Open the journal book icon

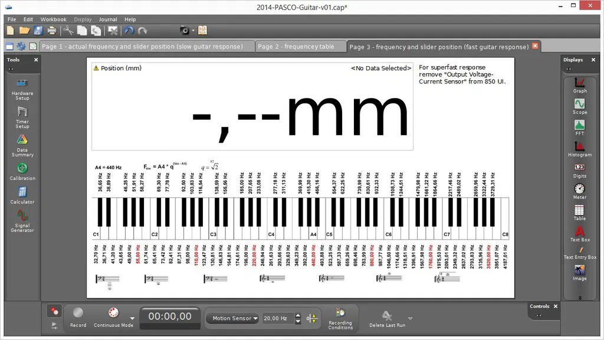203,31
